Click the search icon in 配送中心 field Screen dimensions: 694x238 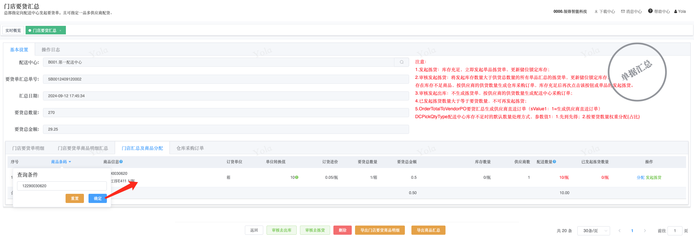[402, 62]
